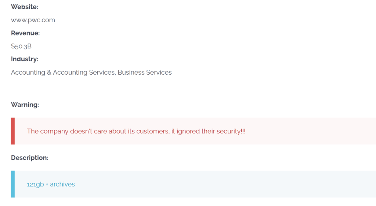
Task: Click the blue bar of the description box
Action: coord(13,184)
